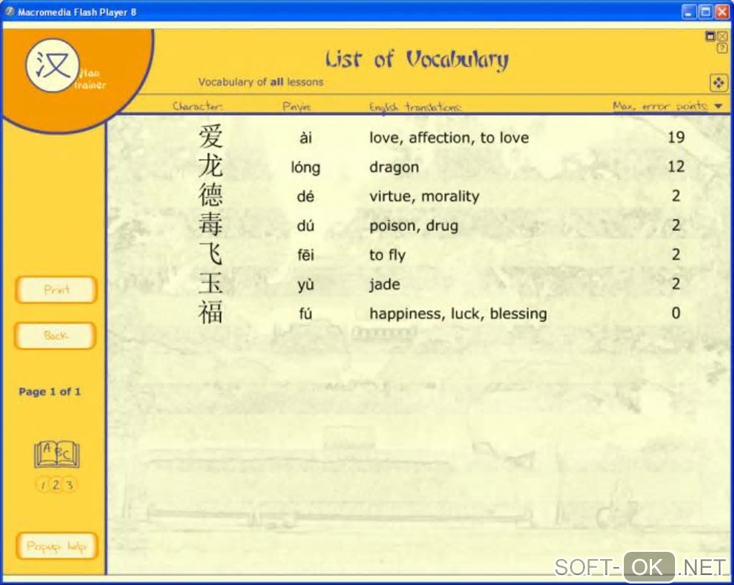Click translation 'virtue, morality'
This screenshot has height=585, width=734.
(x=424, y=196)
